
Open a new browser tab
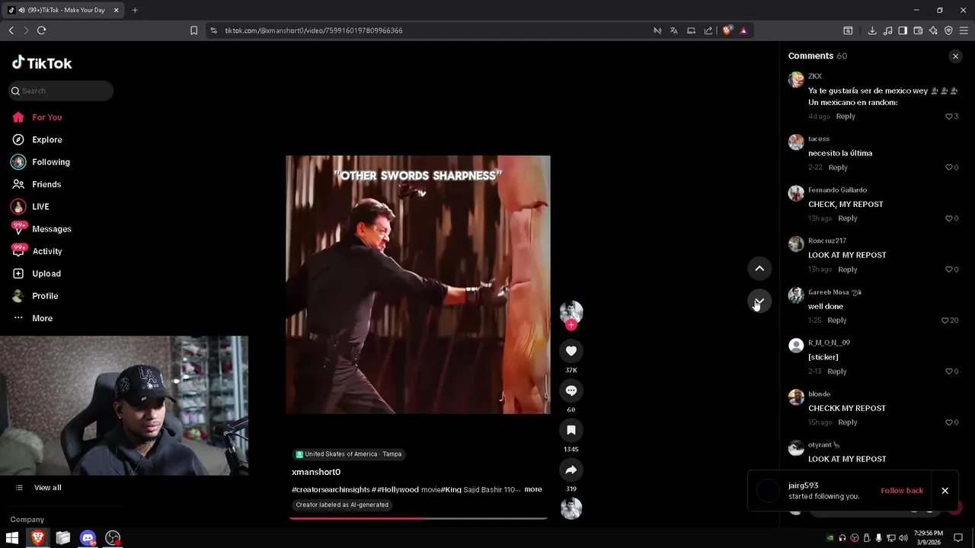click(135, 10)
